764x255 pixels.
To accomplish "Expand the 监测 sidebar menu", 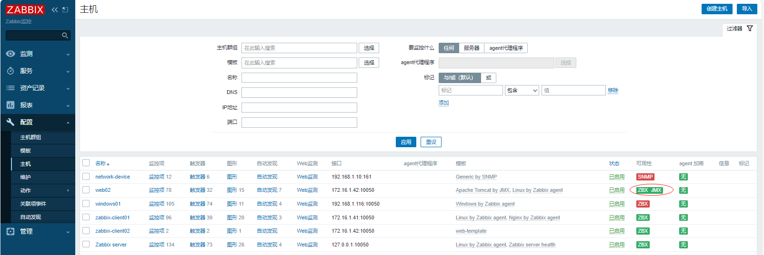I will tap(38, 54).
